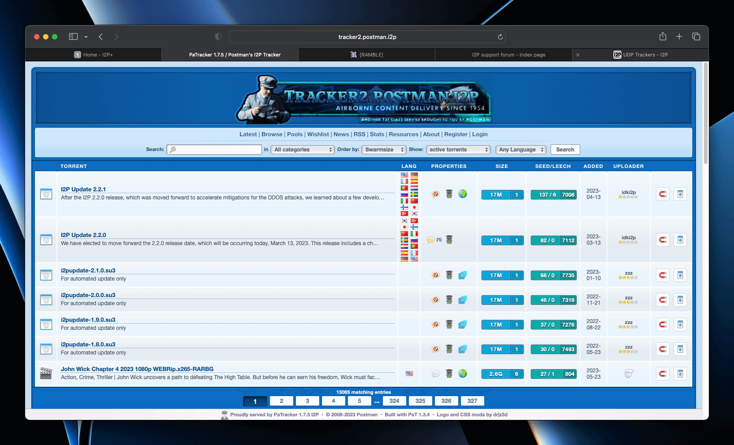Open the Browse menu link
The image size is (734, 445).
point(272,134)
